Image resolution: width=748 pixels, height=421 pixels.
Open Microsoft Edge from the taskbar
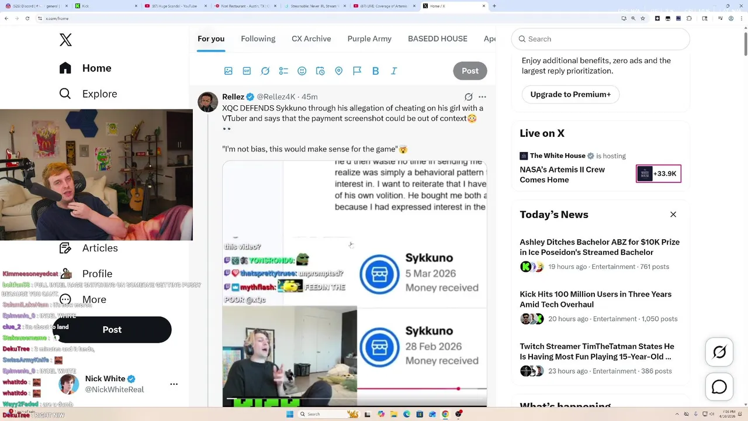[x=407, y=415]
